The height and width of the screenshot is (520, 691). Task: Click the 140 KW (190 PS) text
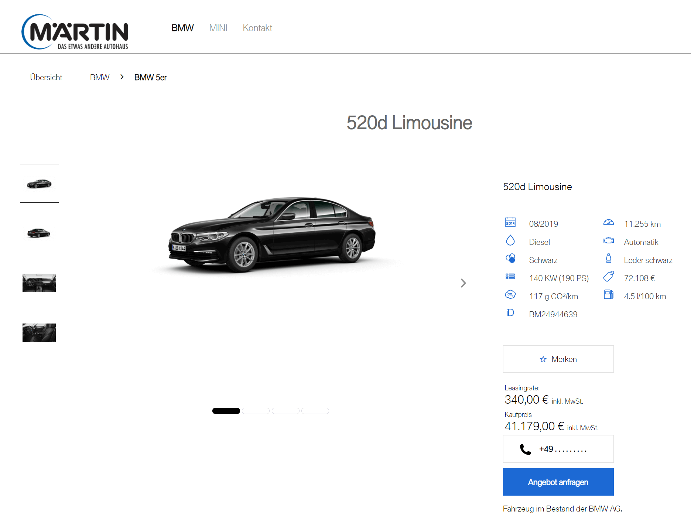[x=559, y=278]
